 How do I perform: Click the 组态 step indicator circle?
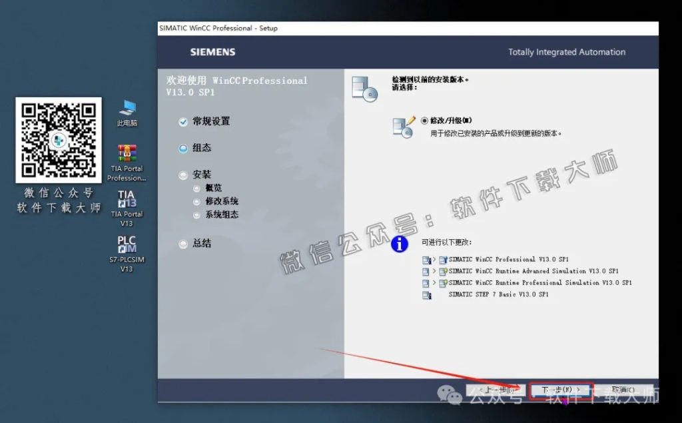(182, 148)
